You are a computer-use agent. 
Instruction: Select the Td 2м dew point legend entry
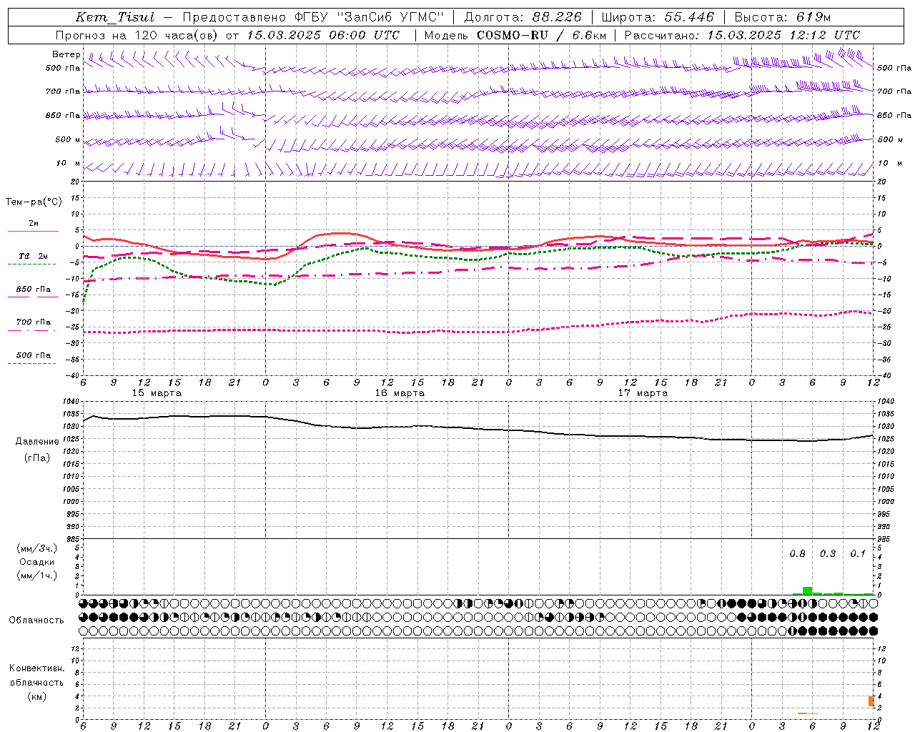(x=33, y=256)
